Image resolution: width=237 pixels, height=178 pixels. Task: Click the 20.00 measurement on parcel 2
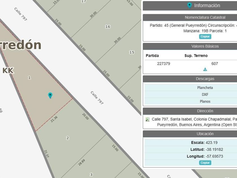tap(85, 116)
